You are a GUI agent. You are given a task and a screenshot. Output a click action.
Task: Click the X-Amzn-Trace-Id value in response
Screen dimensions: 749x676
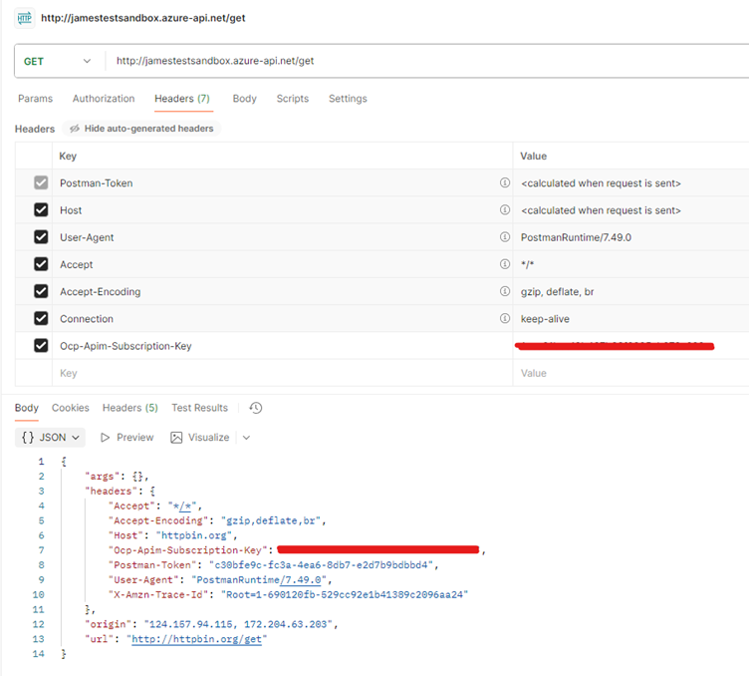click(x=345, y=594)
